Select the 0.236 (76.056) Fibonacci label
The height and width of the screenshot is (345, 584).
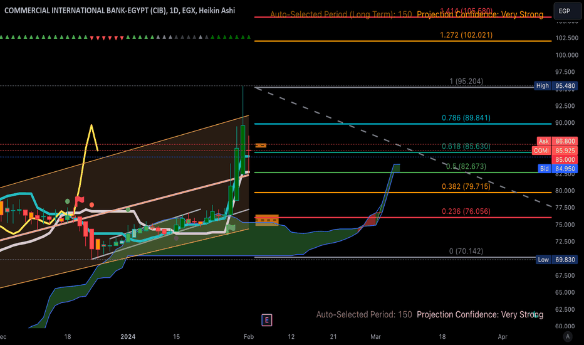(x=466, y=211)
